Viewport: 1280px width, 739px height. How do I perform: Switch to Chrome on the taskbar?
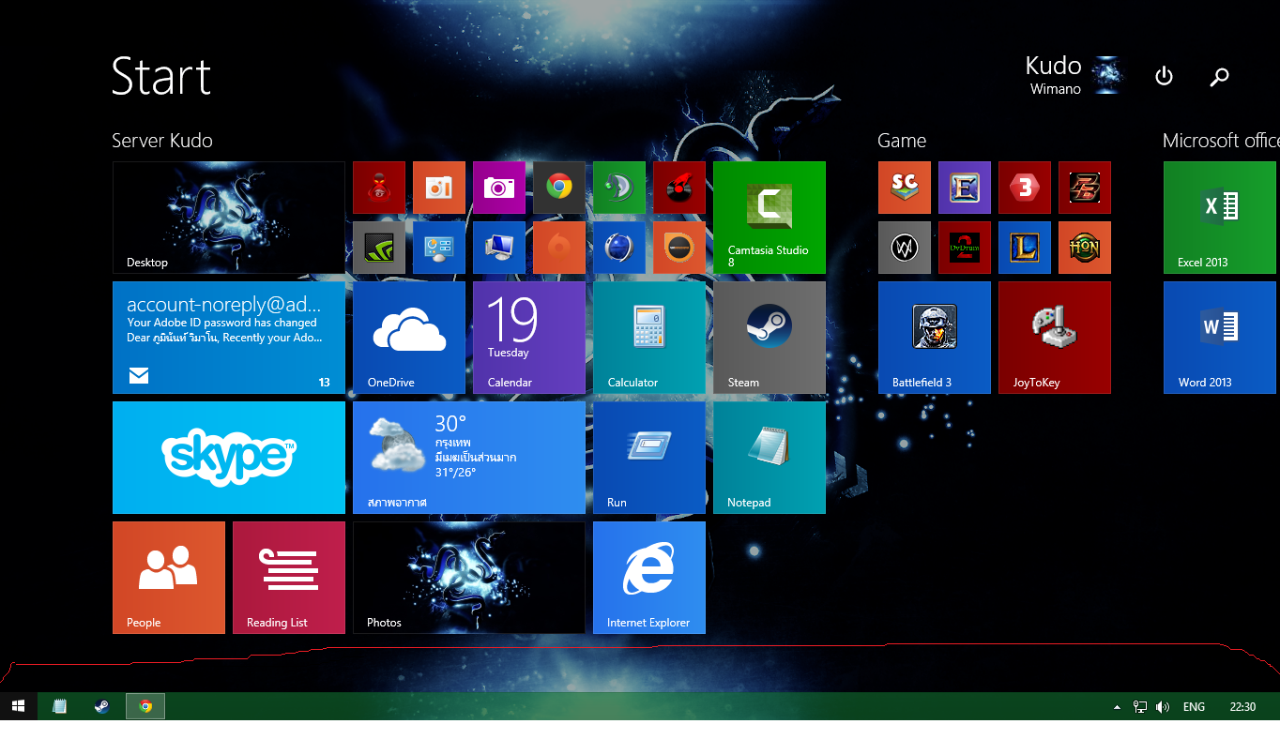point(145,706)
